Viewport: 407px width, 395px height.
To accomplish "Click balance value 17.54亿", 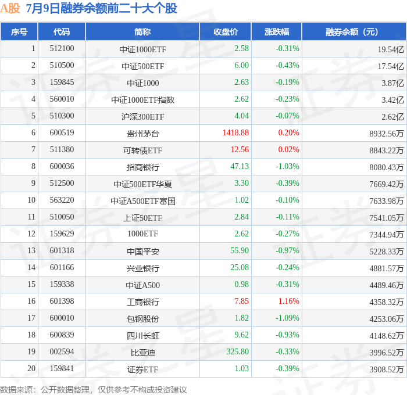I will pyautogui.click(x=391, y=66).
